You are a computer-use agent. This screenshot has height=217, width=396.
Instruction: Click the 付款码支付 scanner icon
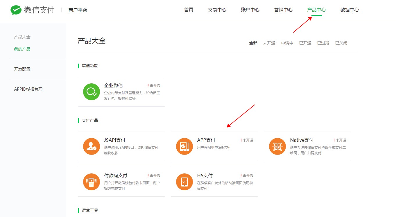point(92,182)
